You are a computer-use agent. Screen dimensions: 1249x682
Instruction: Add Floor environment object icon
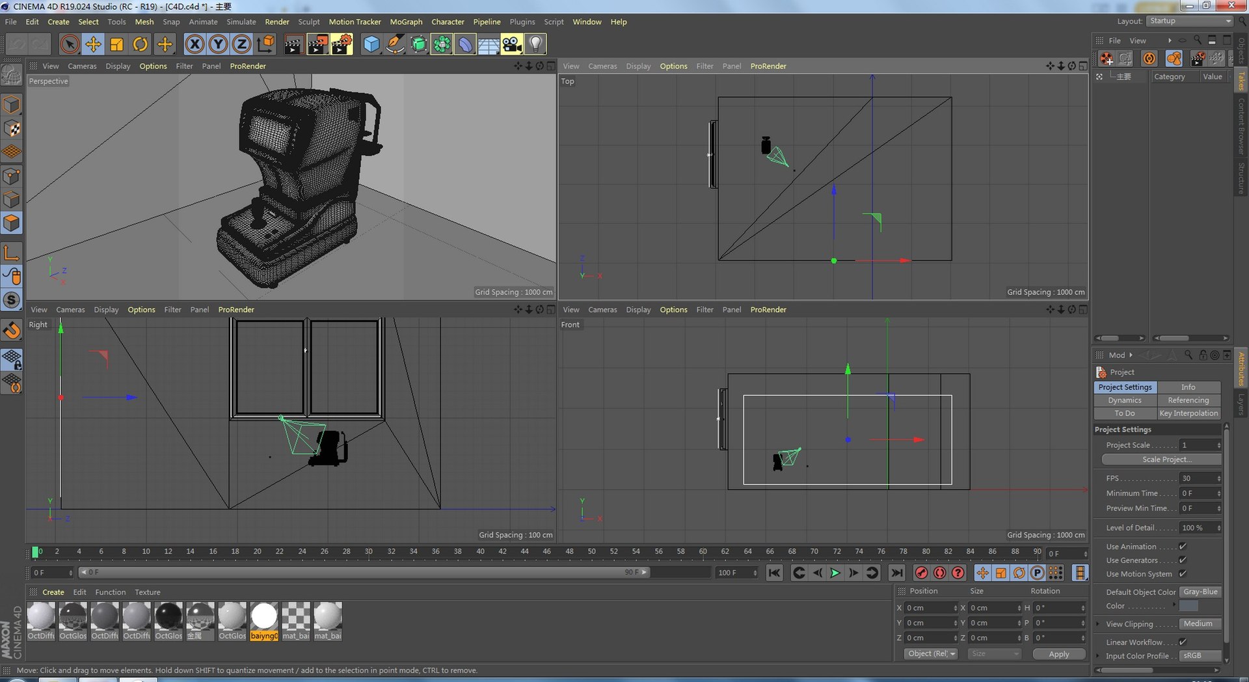pos(489,44)
